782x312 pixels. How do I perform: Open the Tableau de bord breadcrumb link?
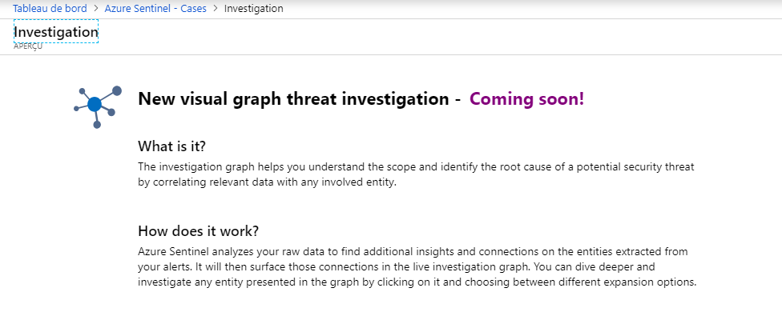50,9
